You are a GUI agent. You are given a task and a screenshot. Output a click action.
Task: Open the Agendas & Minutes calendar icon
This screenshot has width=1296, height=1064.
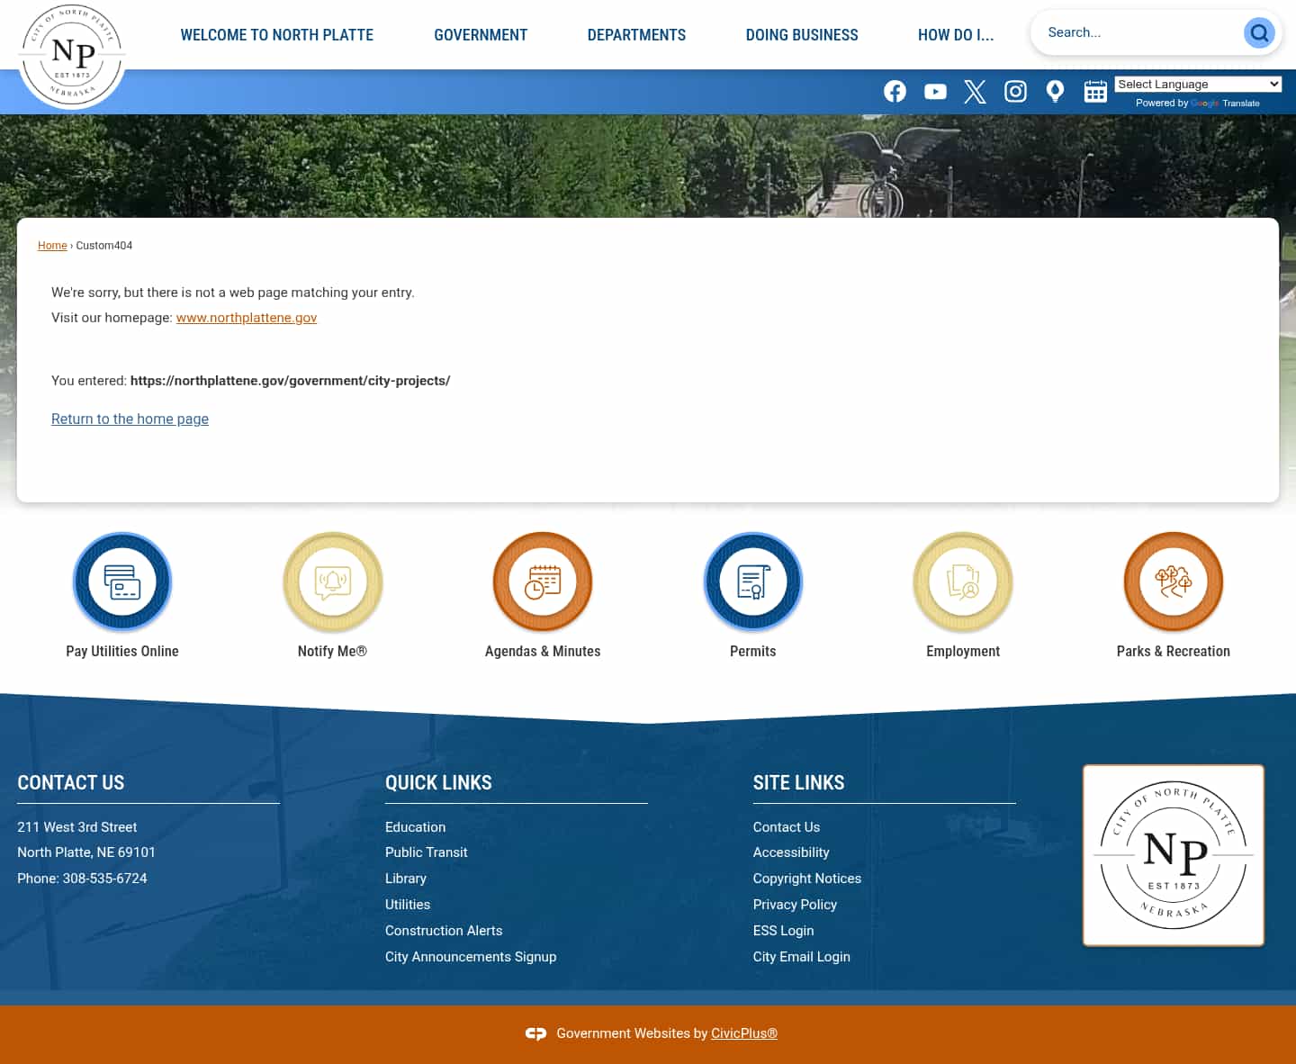pos(543,582)
